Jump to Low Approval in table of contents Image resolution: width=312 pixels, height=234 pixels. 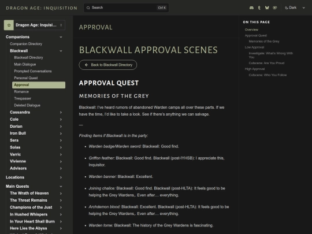[254, 47]
